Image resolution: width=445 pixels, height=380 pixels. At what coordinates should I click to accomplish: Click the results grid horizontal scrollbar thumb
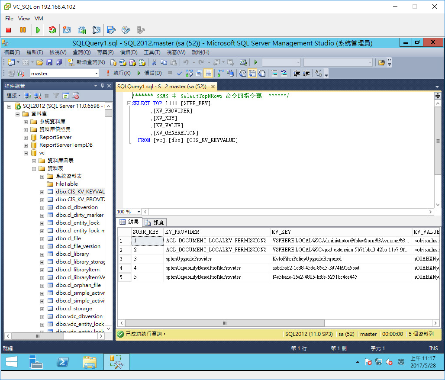click(x=225, y=323)
